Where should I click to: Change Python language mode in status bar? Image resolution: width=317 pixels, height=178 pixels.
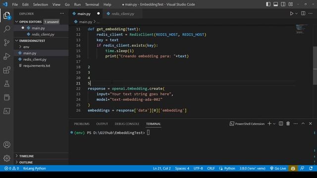point(229,168)
